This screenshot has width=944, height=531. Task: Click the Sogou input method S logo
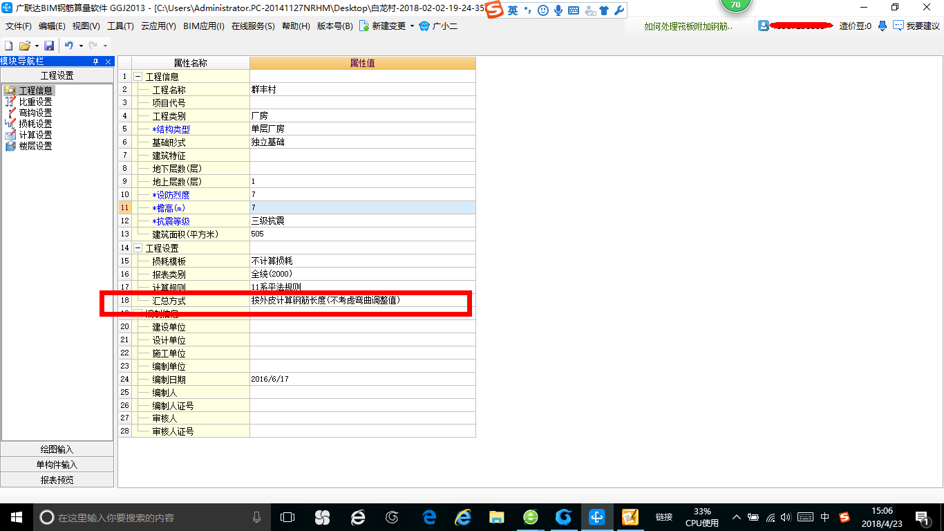tap(494, 10)
